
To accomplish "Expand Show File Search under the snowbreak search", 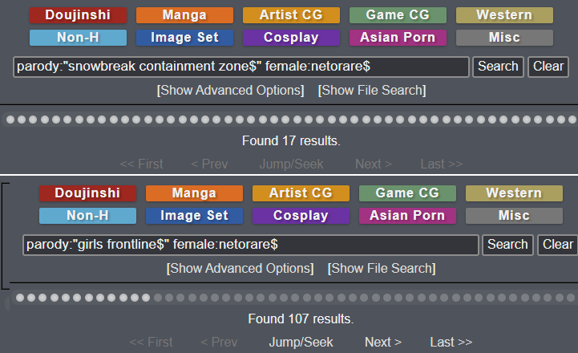I will click(x=372, y=91).
